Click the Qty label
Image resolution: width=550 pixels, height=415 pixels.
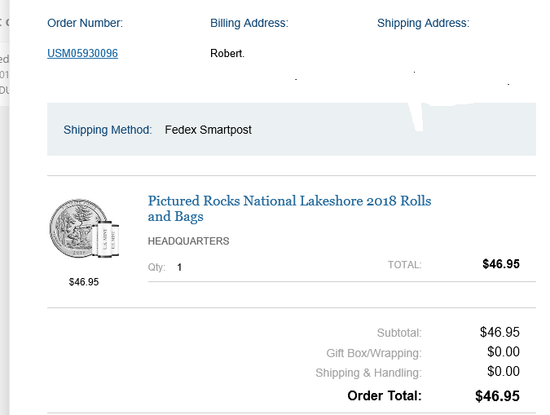(156, 267)
